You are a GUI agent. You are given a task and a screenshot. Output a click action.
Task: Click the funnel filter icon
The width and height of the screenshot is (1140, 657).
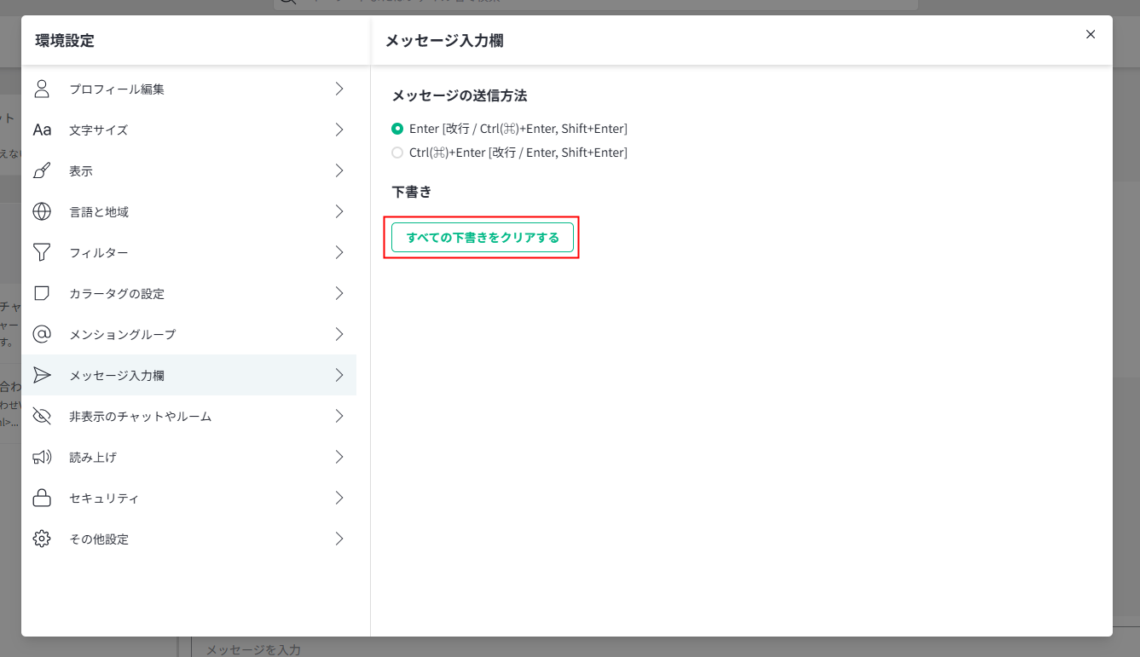pyautogui.click(x=42, y=252)
